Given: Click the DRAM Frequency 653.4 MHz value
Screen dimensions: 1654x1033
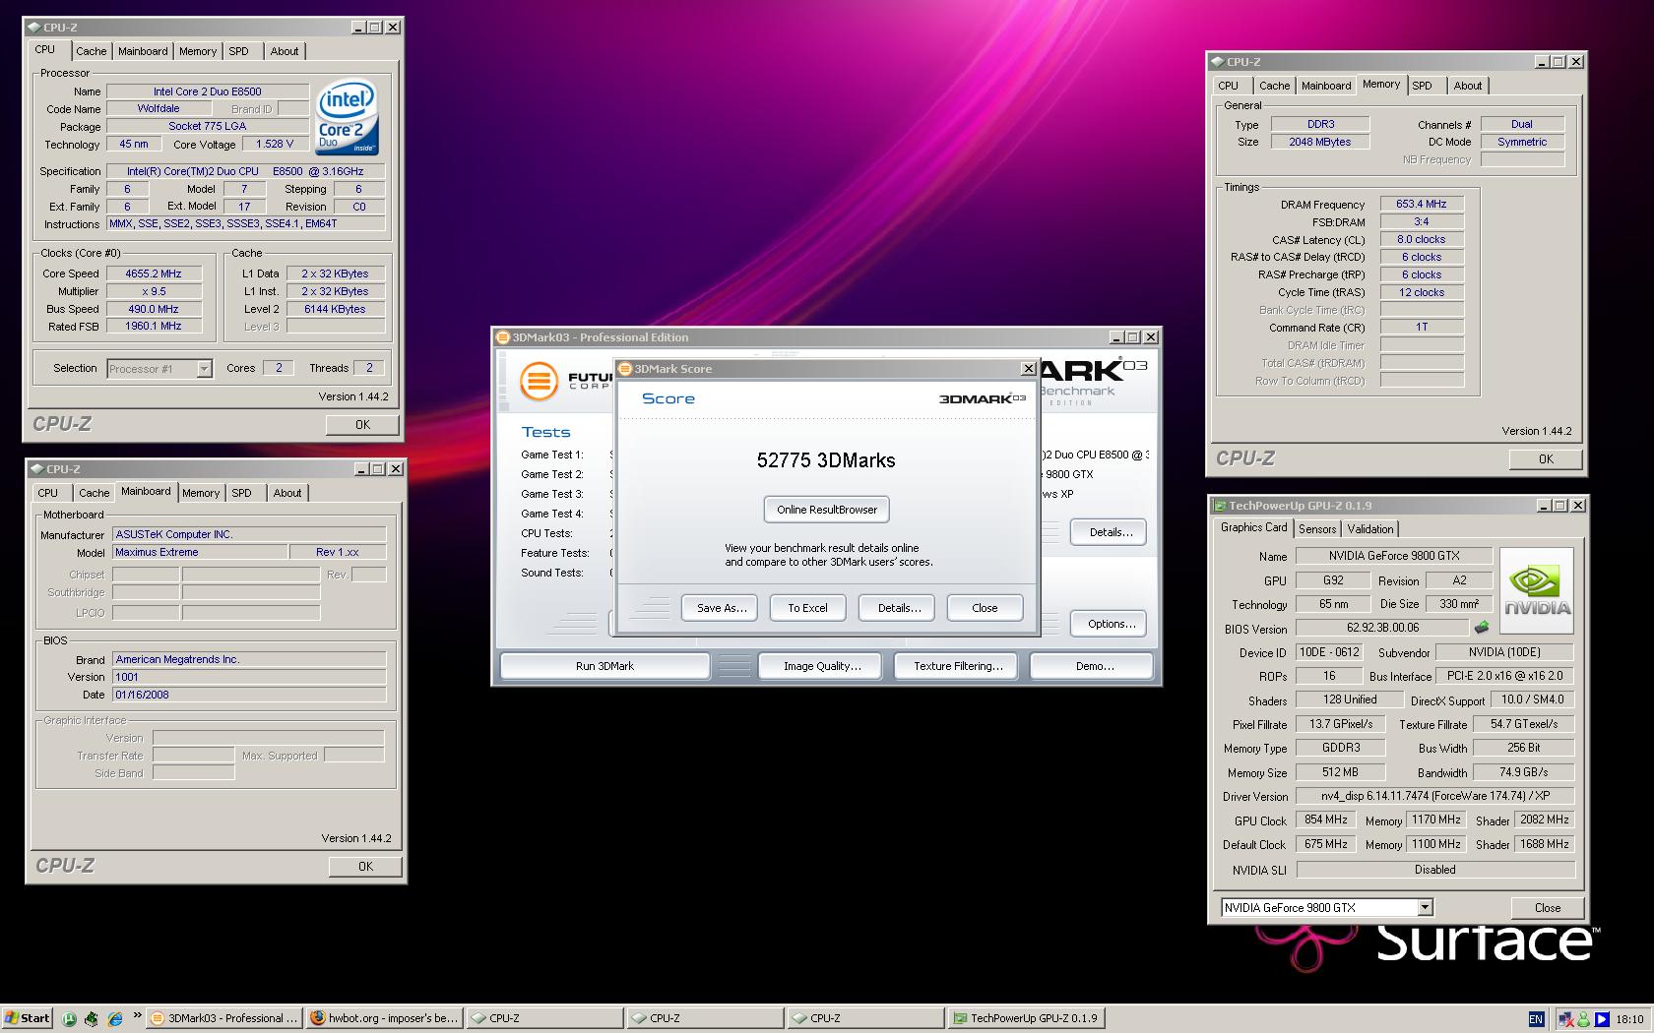Looking at the screenshot, I should coord(1422,204).
